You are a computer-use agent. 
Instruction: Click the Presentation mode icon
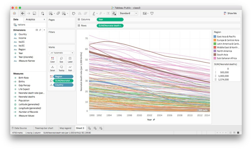click(x=152, y=13)
